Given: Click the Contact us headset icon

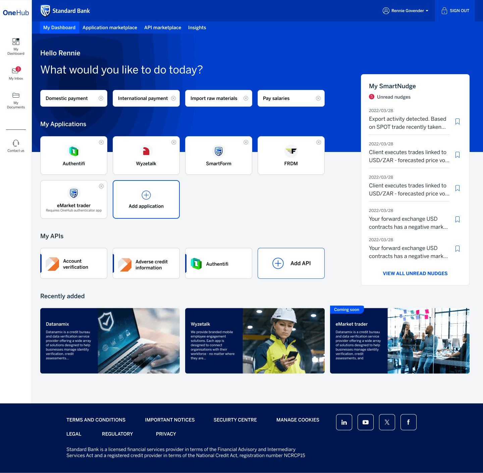Looking at the screenshot, I should pyautogui.click(x=16, y=143).
